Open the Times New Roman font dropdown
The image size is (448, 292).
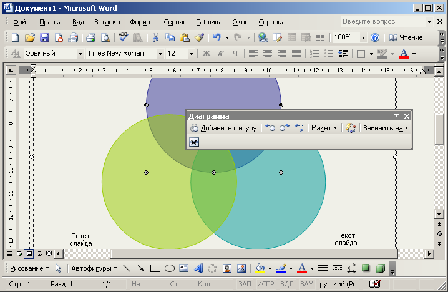[x=160, y=54]
